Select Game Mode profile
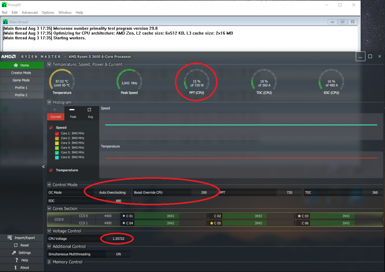This screenshot has height=272, width=385. point(21,80)
